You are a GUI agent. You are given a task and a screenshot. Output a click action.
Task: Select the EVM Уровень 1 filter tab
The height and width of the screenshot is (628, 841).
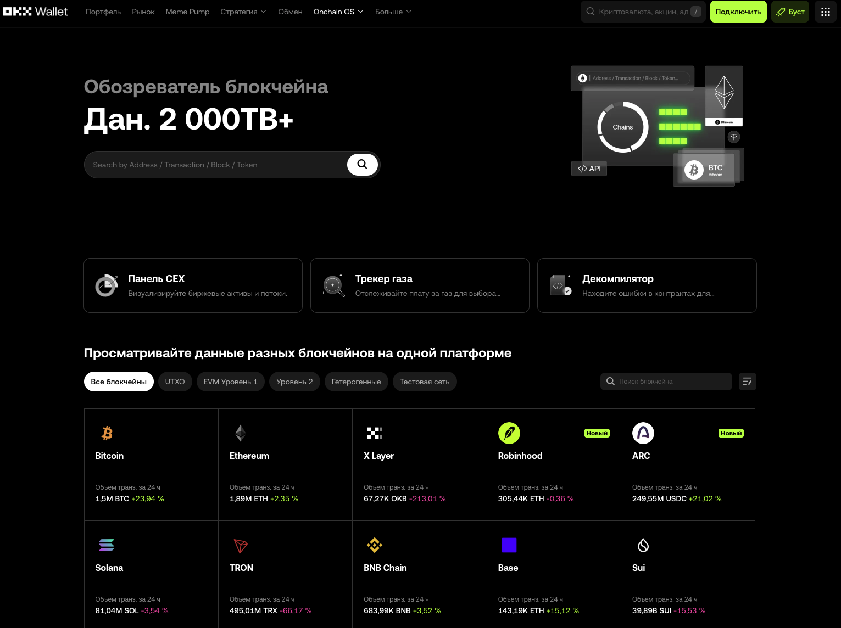(x=231, y=382)
